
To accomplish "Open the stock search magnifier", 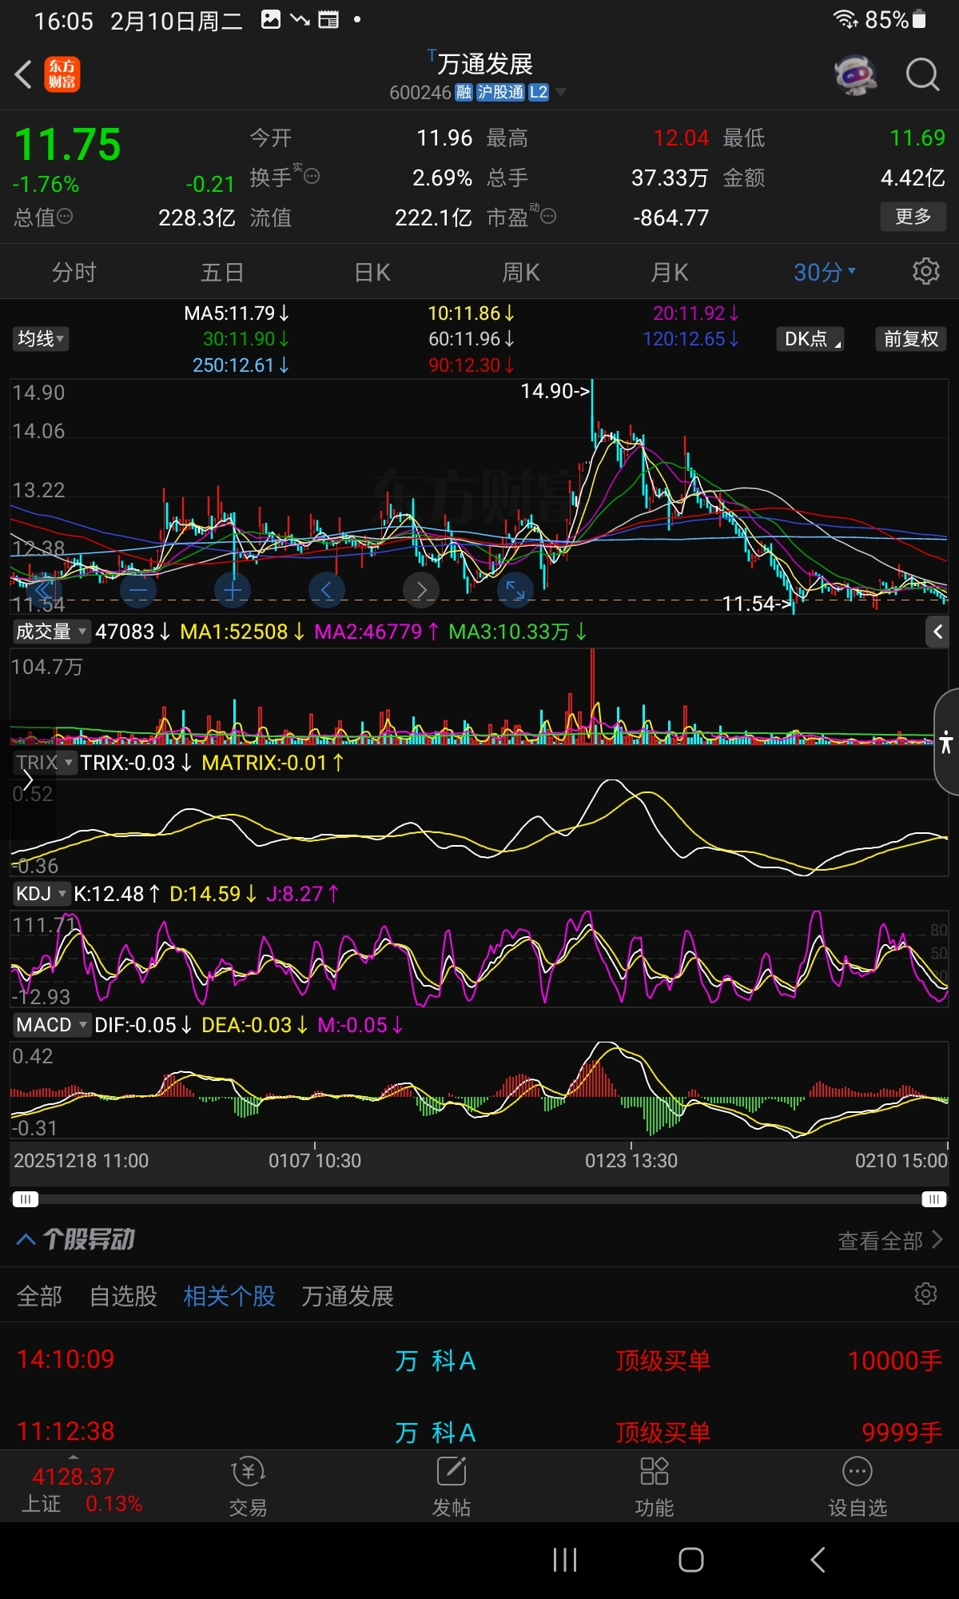I will 922,75.
